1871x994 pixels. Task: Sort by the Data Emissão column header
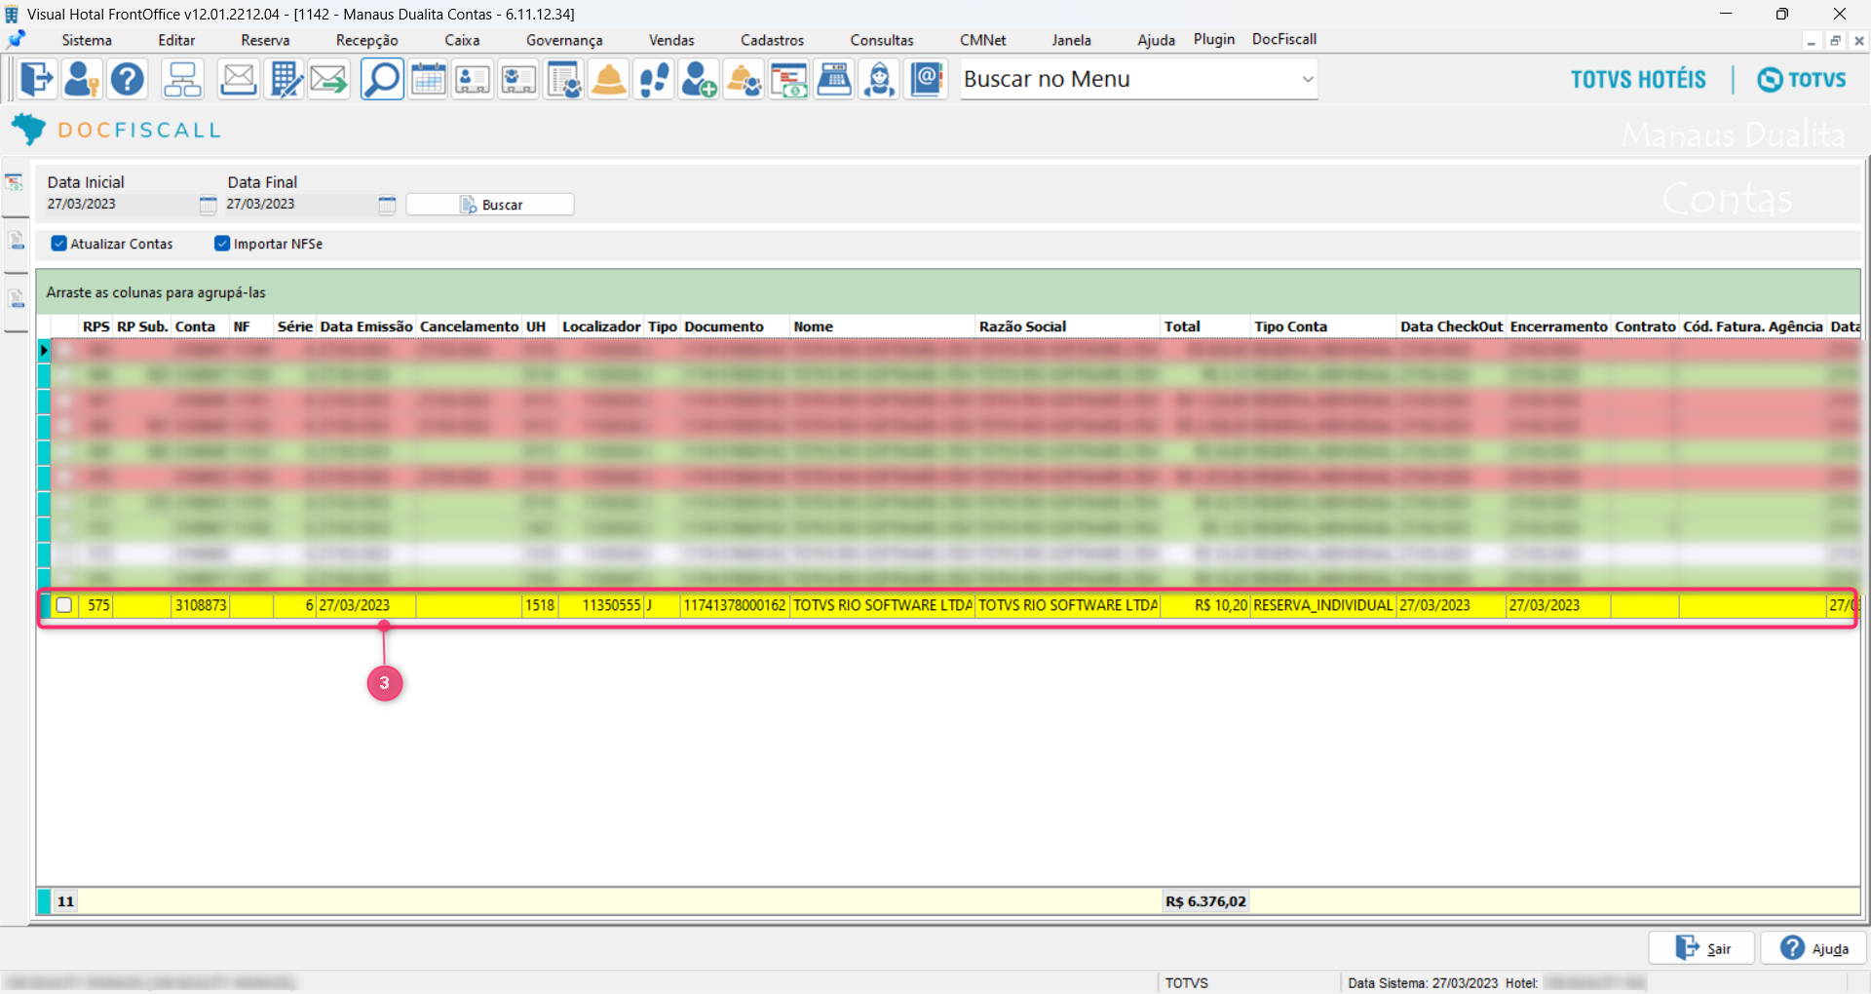(366, 326)
